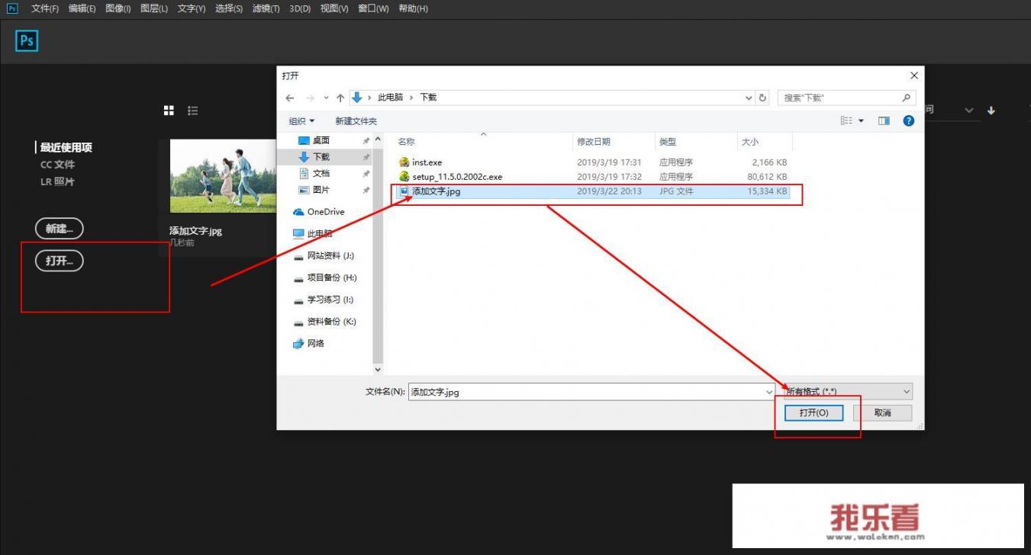Screen dimensions: 1031x555
Task: Open the 所有格式 file type dropdown
Action: click(x=848, y=392)
